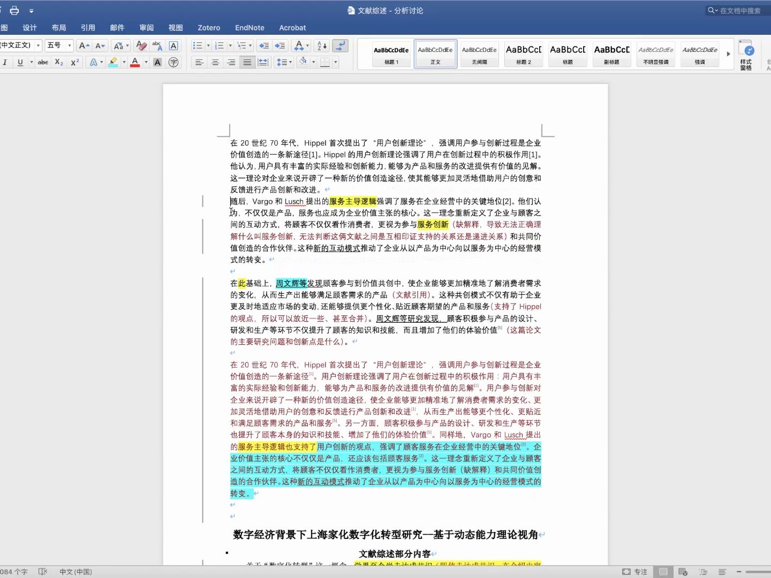
Task: Toggle strikethrough (abc) formatting
Action: click(43, 62)
